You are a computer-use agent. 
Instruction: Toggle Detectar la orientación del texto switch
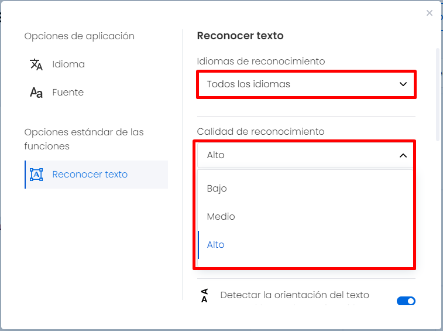click(406, 301)
